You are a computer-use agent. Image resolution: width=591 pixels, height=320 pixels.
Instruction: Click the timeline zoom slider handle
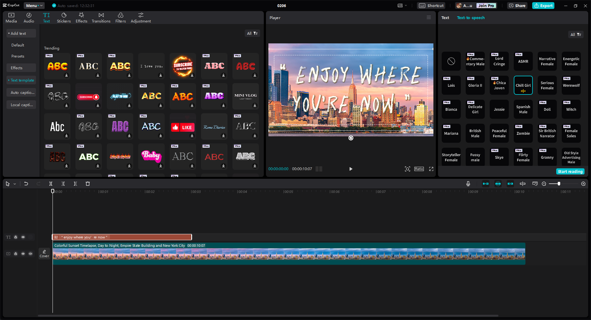click(559, 184)
